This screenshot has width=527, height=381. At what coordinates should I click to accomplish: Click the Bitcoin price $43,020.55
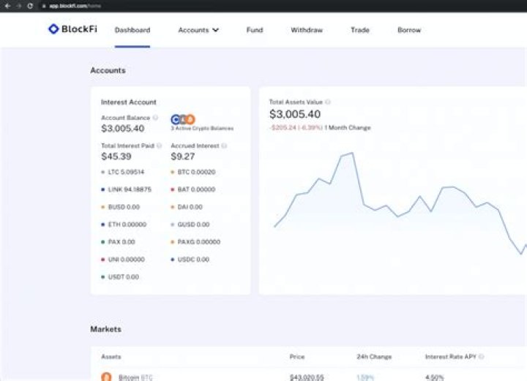click(x=307, y=377)
